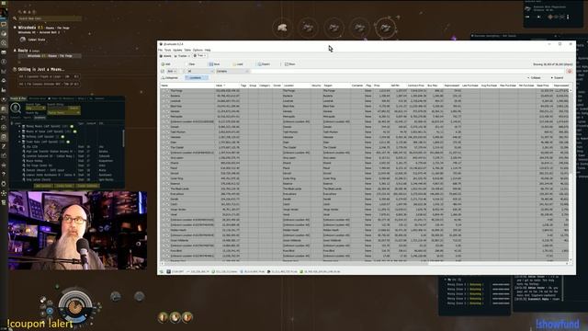
Task: Toggle the Locations tree view button
Action: [x=196, y=77]
